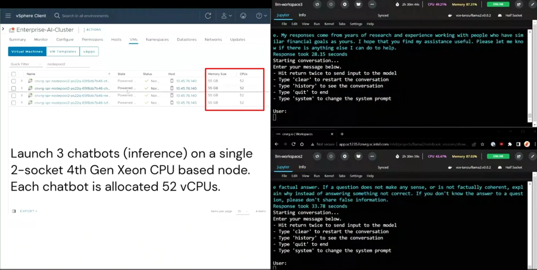Open the Run menu in llm-workspace2 Jupyter

317,176
